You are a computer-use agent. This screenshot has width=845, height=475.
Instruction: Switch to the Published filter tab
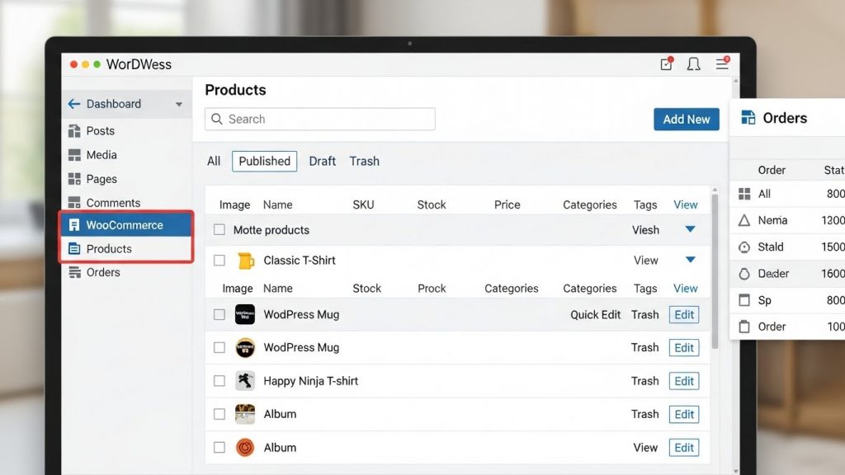tap(265, 161)
